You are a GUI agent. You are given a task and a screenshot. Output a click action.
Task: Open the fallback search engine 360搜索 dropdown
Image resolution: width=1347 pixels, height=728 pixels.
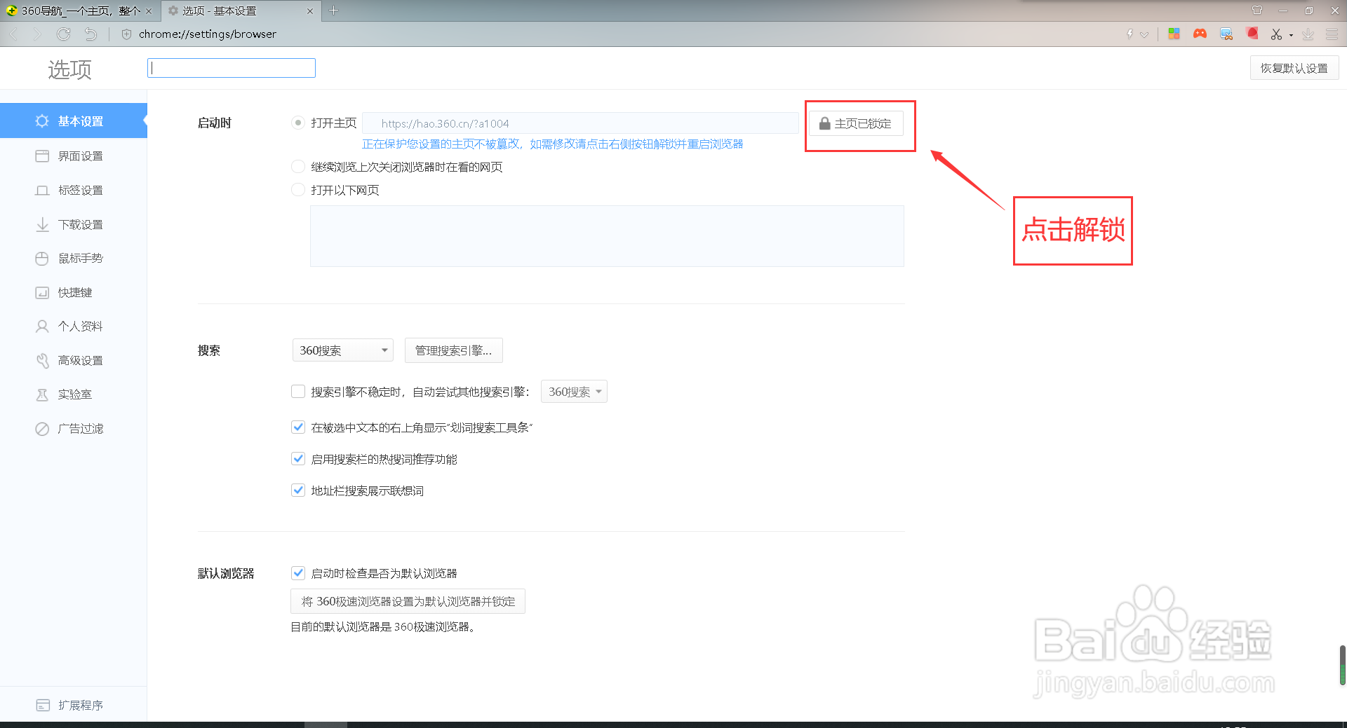pos(574,392)
